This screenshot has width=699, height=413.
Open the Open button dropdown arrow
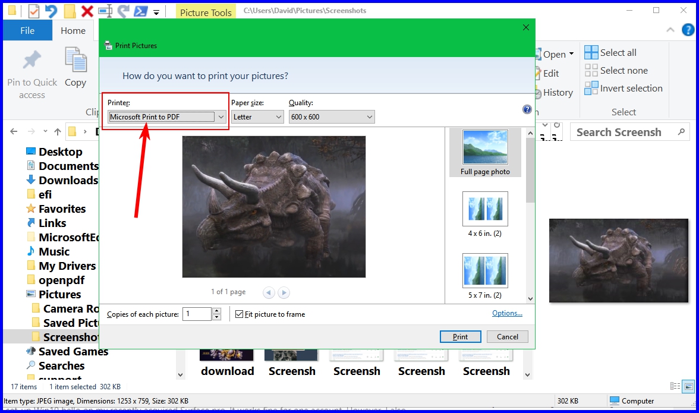pyautogui.click(x=572, y=54)
